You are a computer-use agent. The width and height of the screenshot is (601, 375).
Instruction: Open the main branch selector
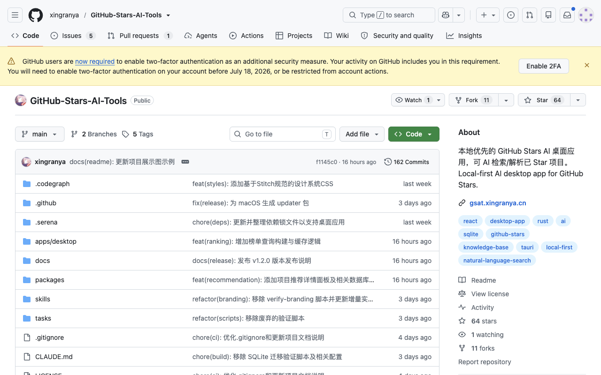click(39, 134)
